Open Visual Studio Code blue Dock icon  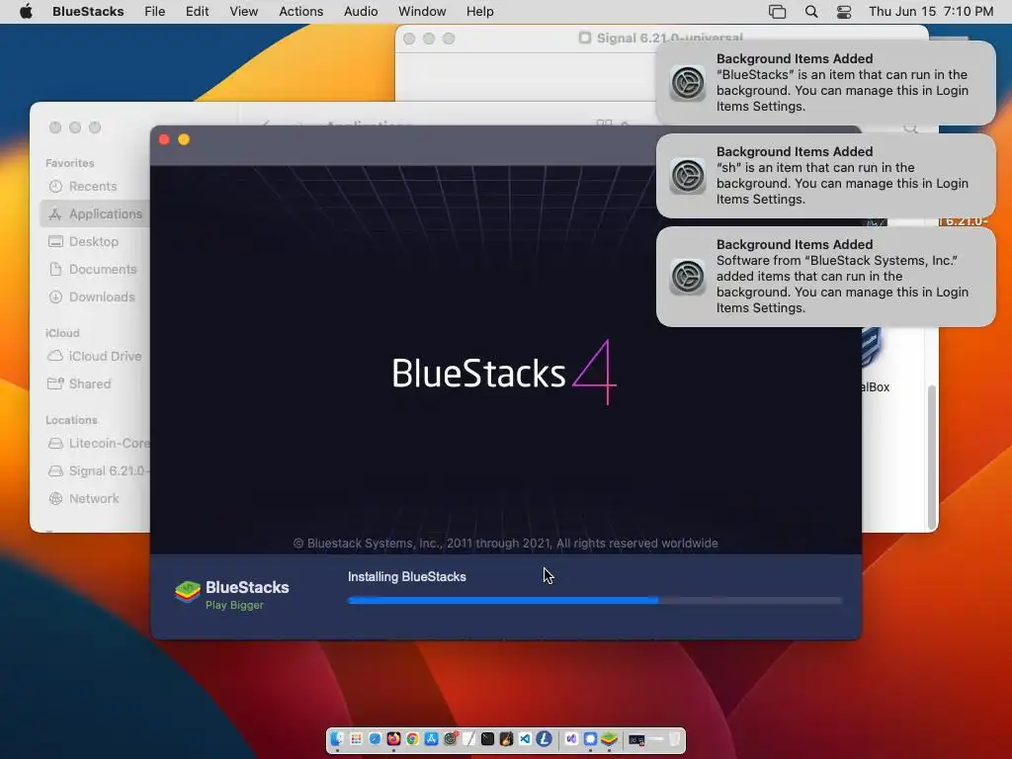pyautogui.click(x=525, y=739)
